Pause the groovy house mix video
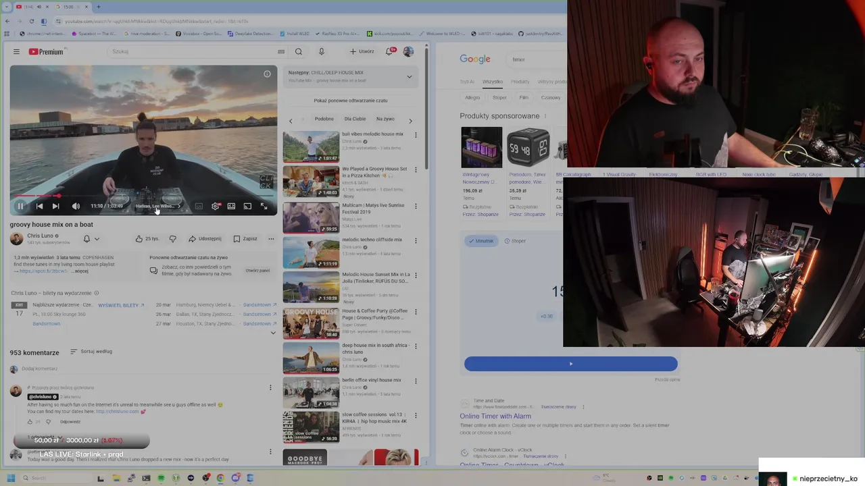This screenshot has width=865, height=486. point(20,206)
